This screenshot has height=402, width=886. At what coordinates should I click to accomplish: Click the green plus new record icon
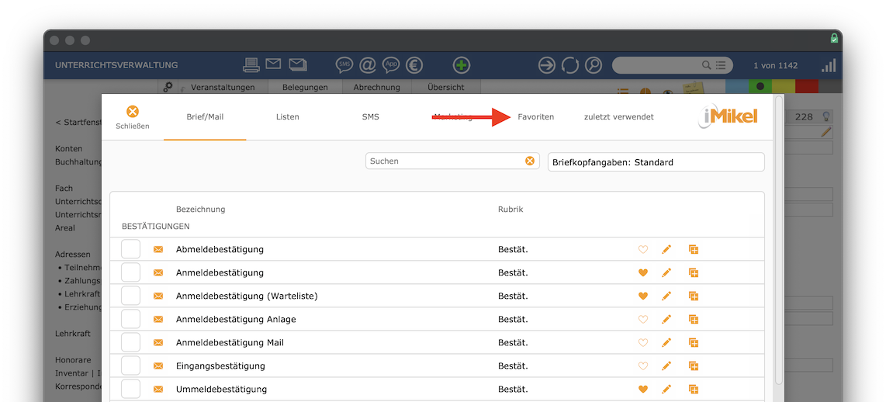pos(462,65)
